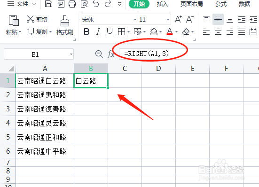Click the red font color A
The height and width of the screenshot is (187, 259).
(170, 31)
